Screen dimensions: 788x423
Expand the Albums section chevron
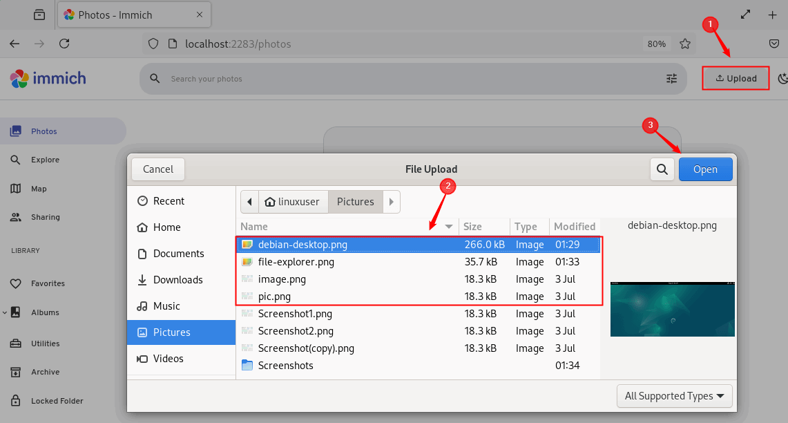tap(5, 312)
